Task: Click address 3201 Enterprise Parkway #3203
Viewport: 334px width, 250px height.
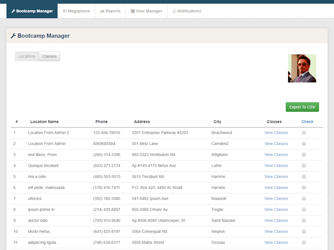Action: pos(160,132)
